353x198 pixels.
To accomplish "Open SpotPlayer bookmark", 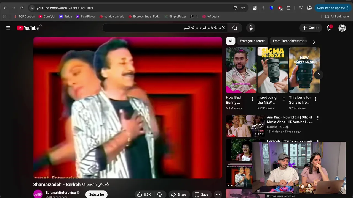I will click(x=86, y=16).
